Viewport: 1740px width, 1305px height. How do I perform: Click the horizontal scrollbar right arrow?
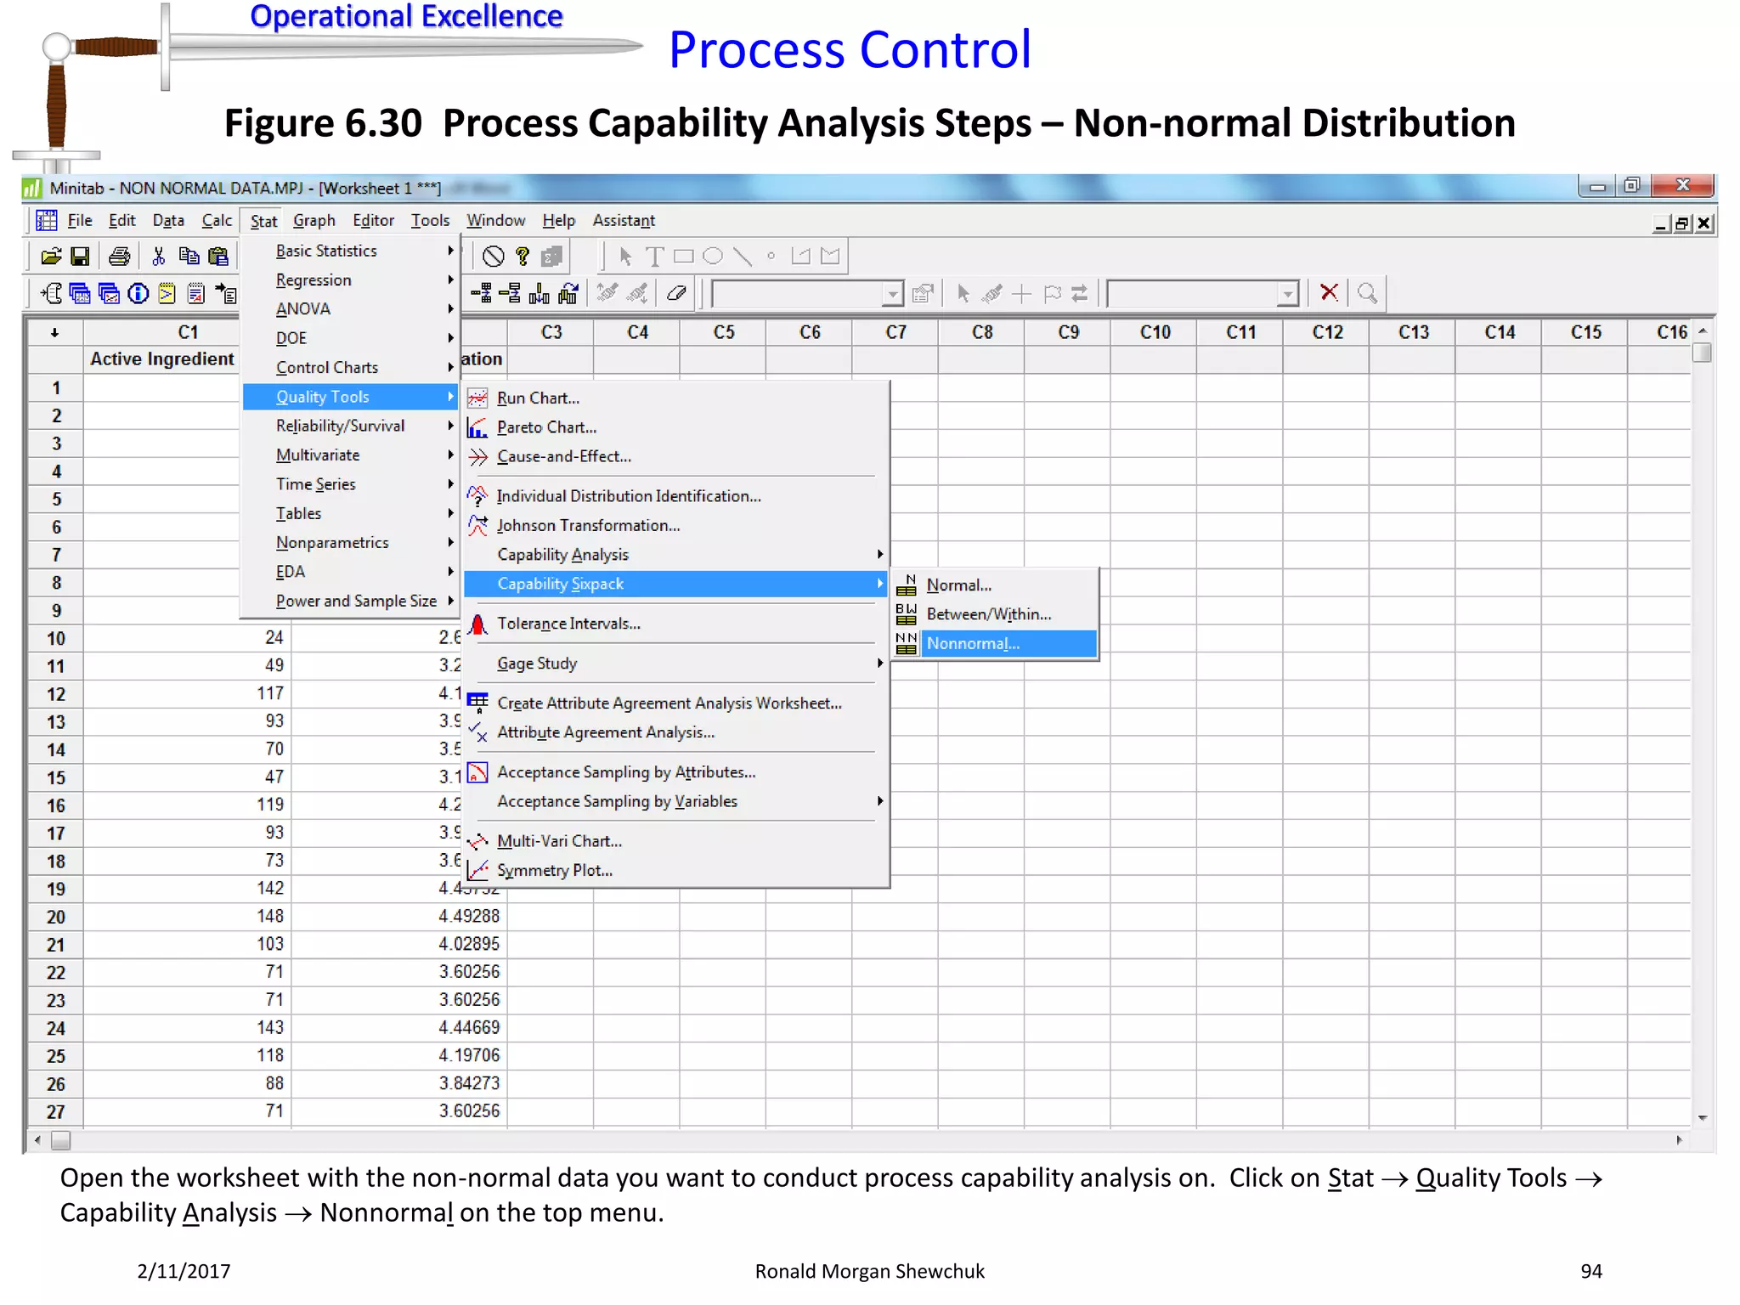pos(1679,1140)
